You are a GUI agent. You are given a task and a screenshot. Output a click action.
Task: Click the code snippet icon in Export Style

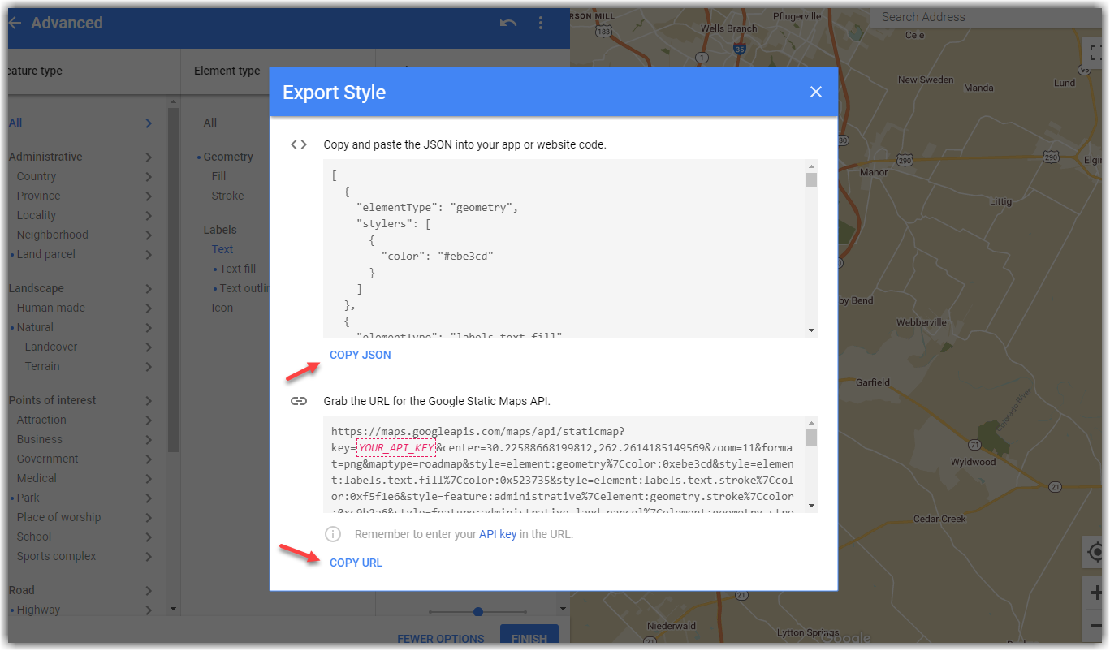[x=299, y=144]
